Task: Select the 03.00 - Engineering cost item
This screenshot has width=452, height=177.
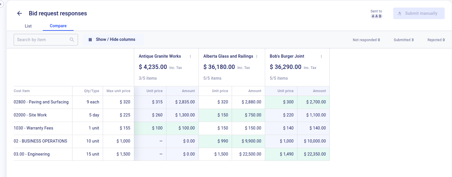Action: [x=32, y=154]
